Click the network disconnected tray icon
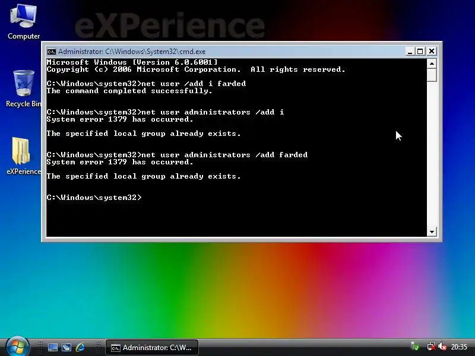Screen dimensions: 475x356 pyautogui.click(x=431, y=347)
